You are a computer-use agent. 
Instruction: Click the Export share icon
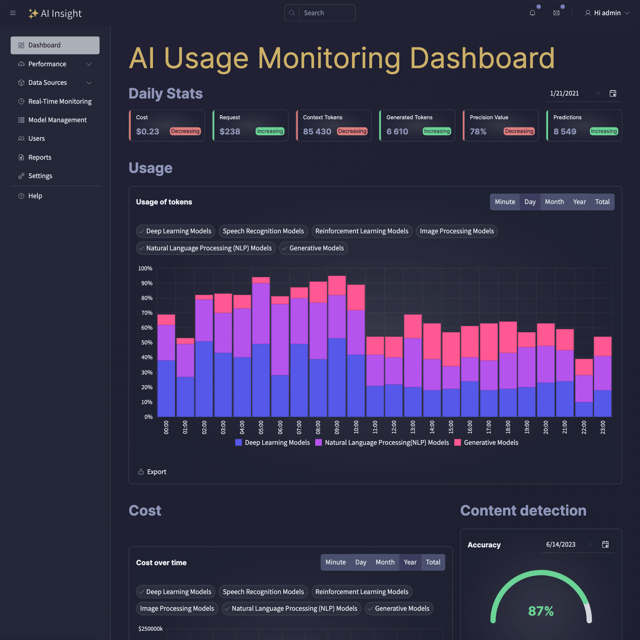141,471
